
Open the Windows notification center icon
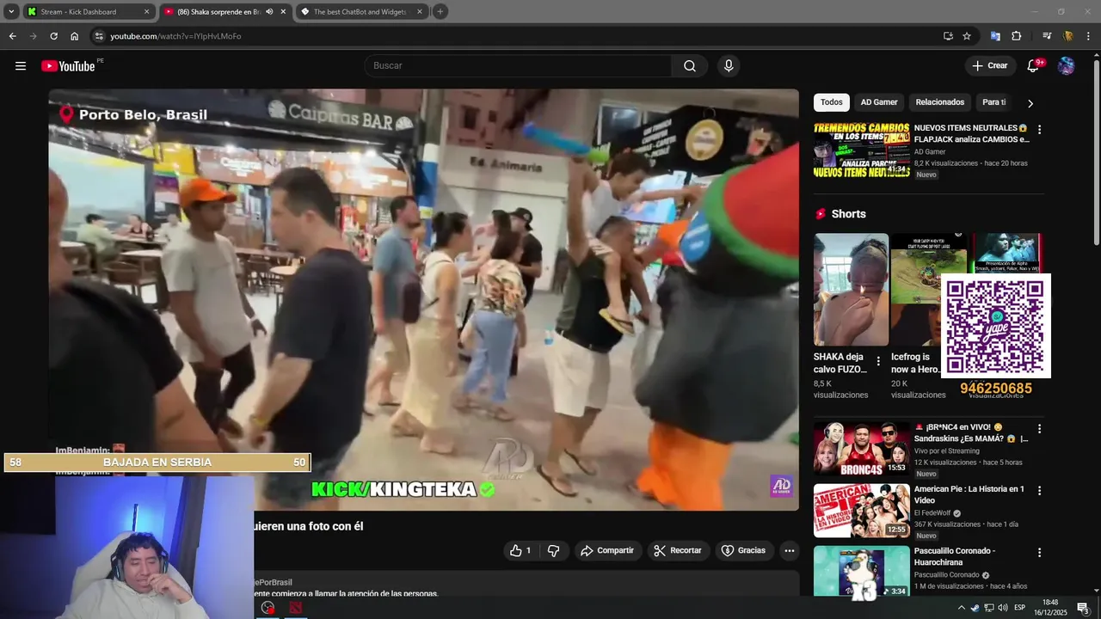tap(1083, 608)
